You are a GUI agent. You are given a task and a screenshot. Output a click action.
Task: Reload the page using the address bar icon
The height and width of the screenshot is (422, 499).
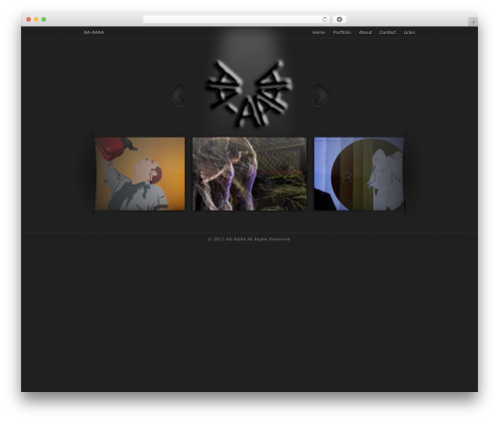click(x=324, y=19)
